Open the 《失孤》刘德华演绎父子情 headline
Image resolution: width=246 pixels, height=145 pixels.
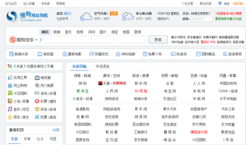point(33,67)
